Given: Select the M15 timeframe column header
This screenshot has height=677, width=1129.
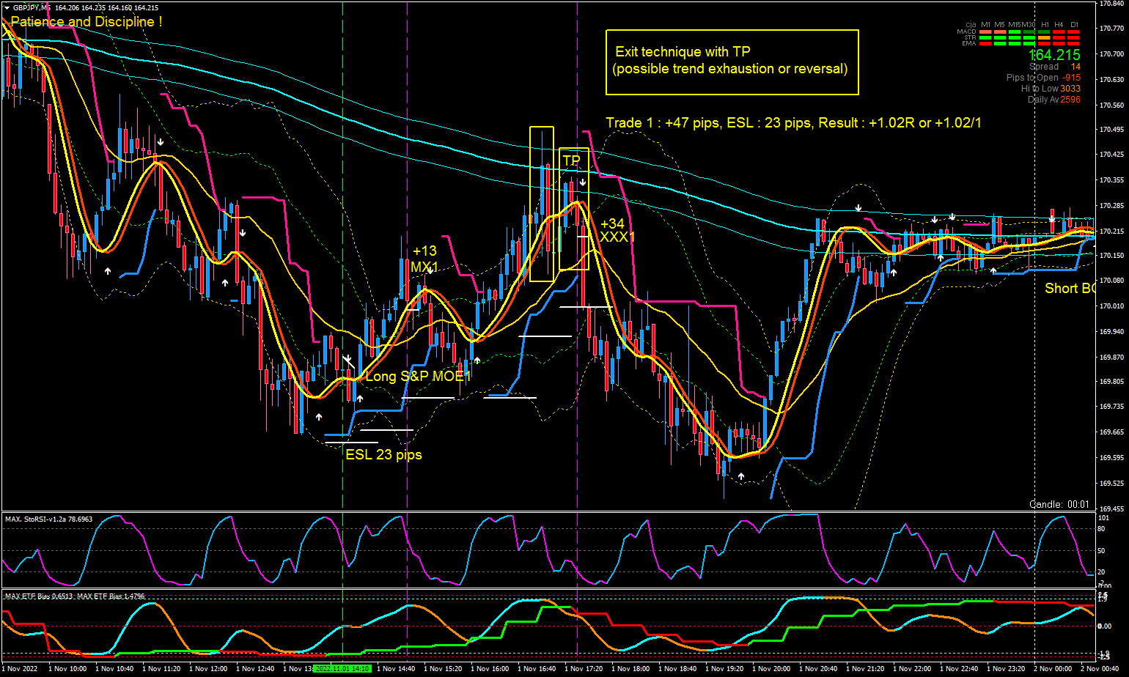Looking at the screenshot, I should [x=1015, y=25].
